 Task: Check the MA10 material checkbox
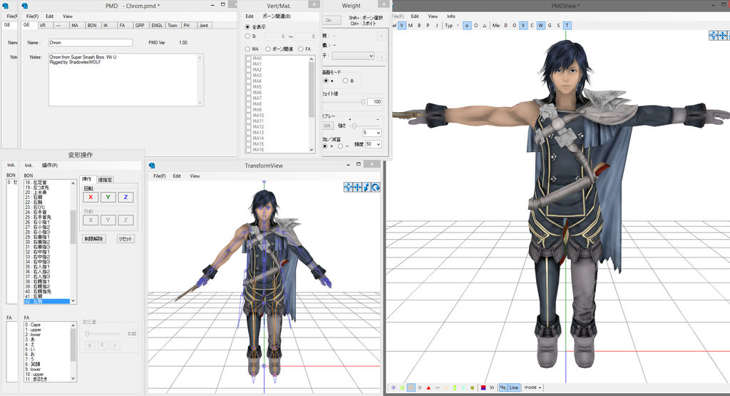(x=249, y=116)
